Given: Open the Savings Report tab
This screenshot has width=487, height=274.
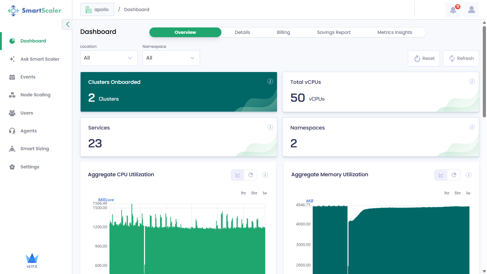Looking at the screenshot, I should point(334,32).
